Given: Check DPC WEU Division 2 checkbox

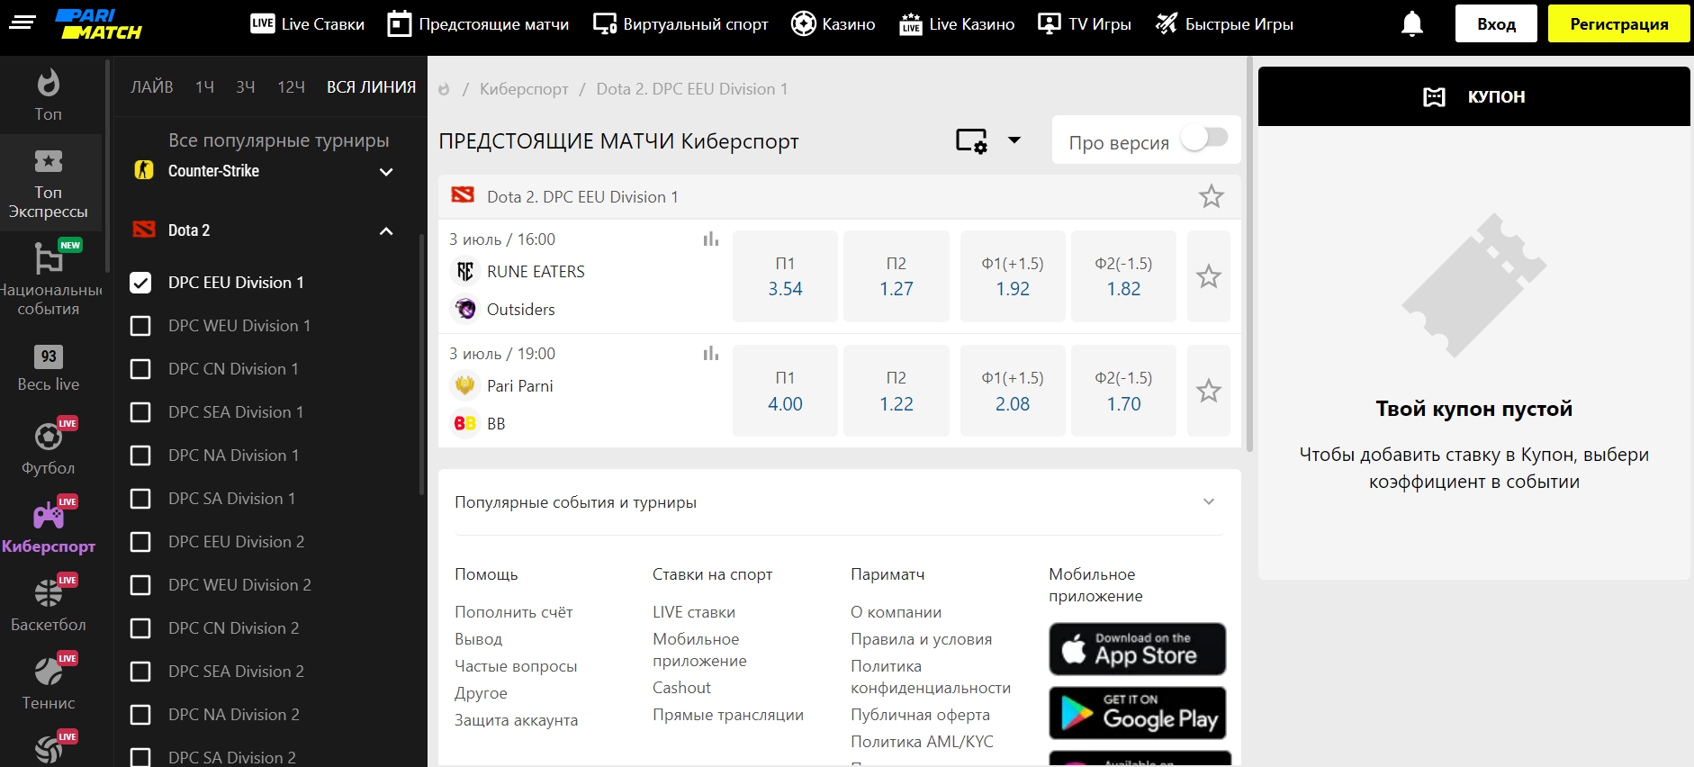Looking at the screenshot, I should [140, 585].
